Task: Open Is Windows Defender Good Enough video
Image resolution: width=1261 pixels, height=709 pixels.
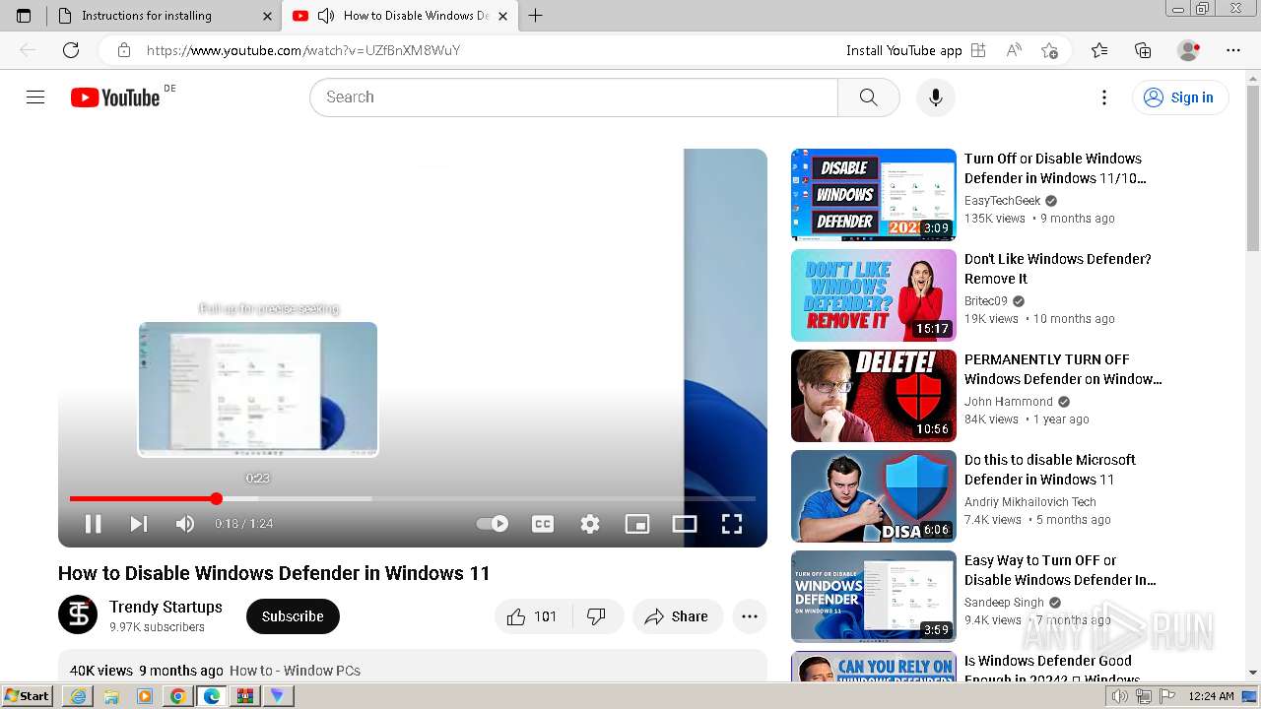Action: click(x=1052, y=670)
